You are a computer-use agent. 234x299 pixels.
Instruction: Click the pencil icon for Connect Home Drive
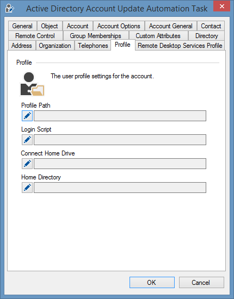click(x=27, y=164)
